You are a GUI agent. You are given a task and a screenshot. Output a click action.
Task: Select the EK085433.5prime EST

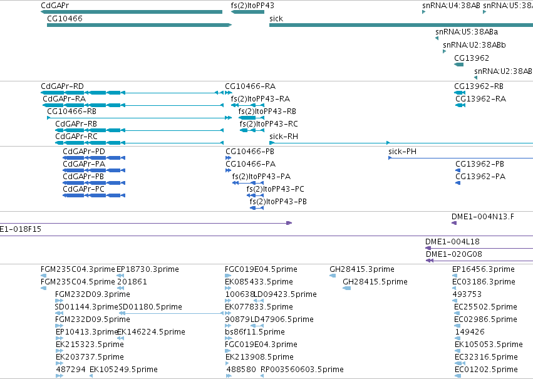[x=228, y=288]
